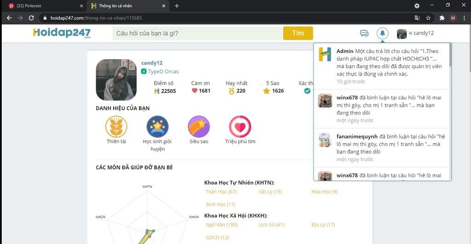Click fananimequynh's avatar in notifications
Screen dimensions: 471x244
(x=325, y=140)
